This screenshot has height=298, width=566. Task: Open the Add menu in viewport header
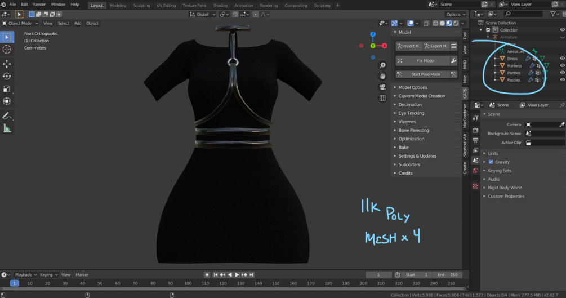click(78, 23)
